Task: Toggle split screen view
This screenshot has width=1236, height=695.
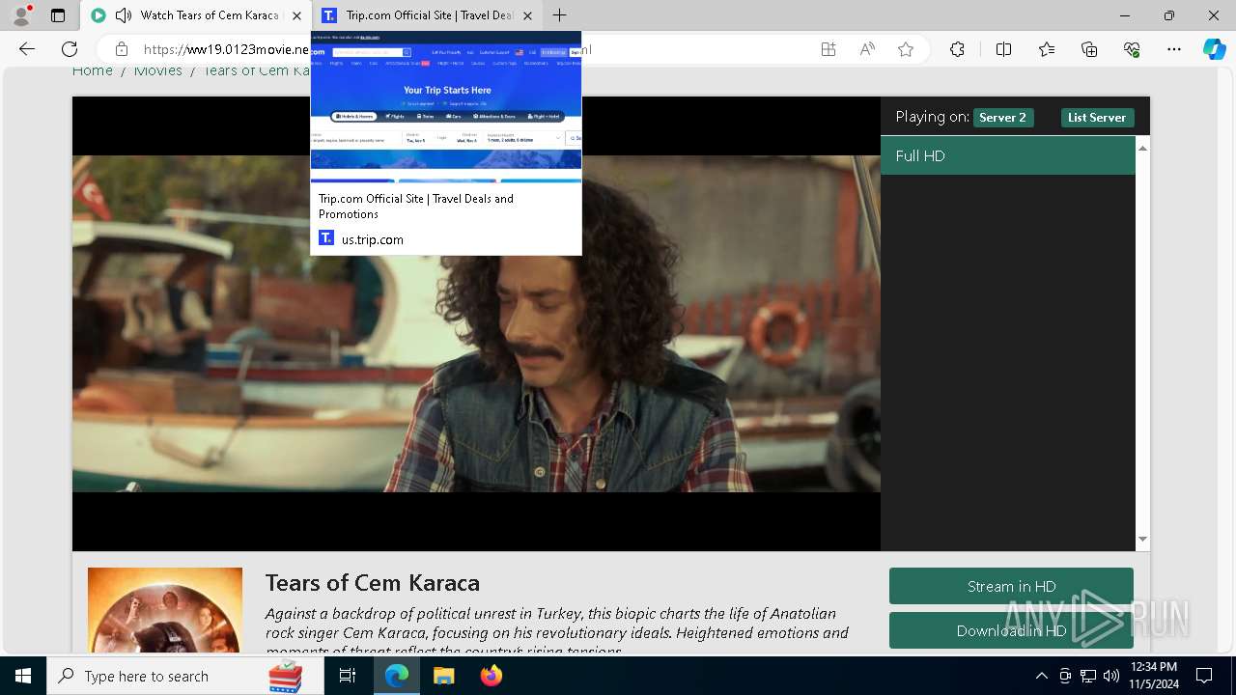Action: [x=1003, y=49]
